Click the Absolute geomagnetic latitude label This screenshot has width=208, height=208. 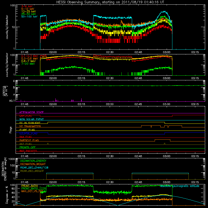pyautogui.click(x=180, y=186)
